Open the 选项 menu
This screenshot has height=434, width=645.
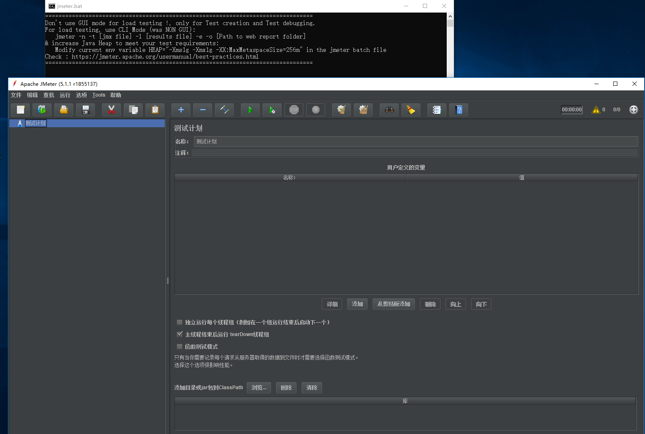click(x=81, y=95)
